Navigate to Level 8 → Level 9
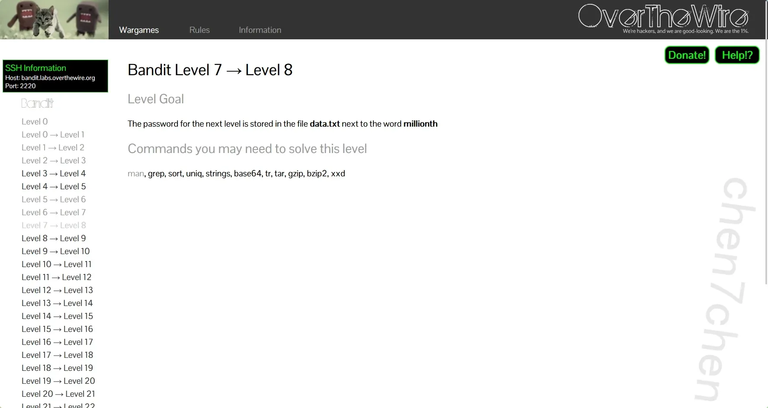Image resolution: width=768 pixels, height=408 pixels. 54,238
